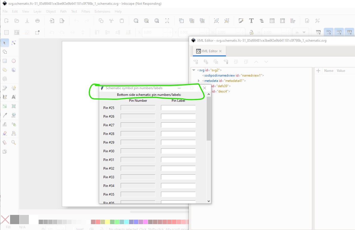Select the Calligraphy tool

pos(5,97)
